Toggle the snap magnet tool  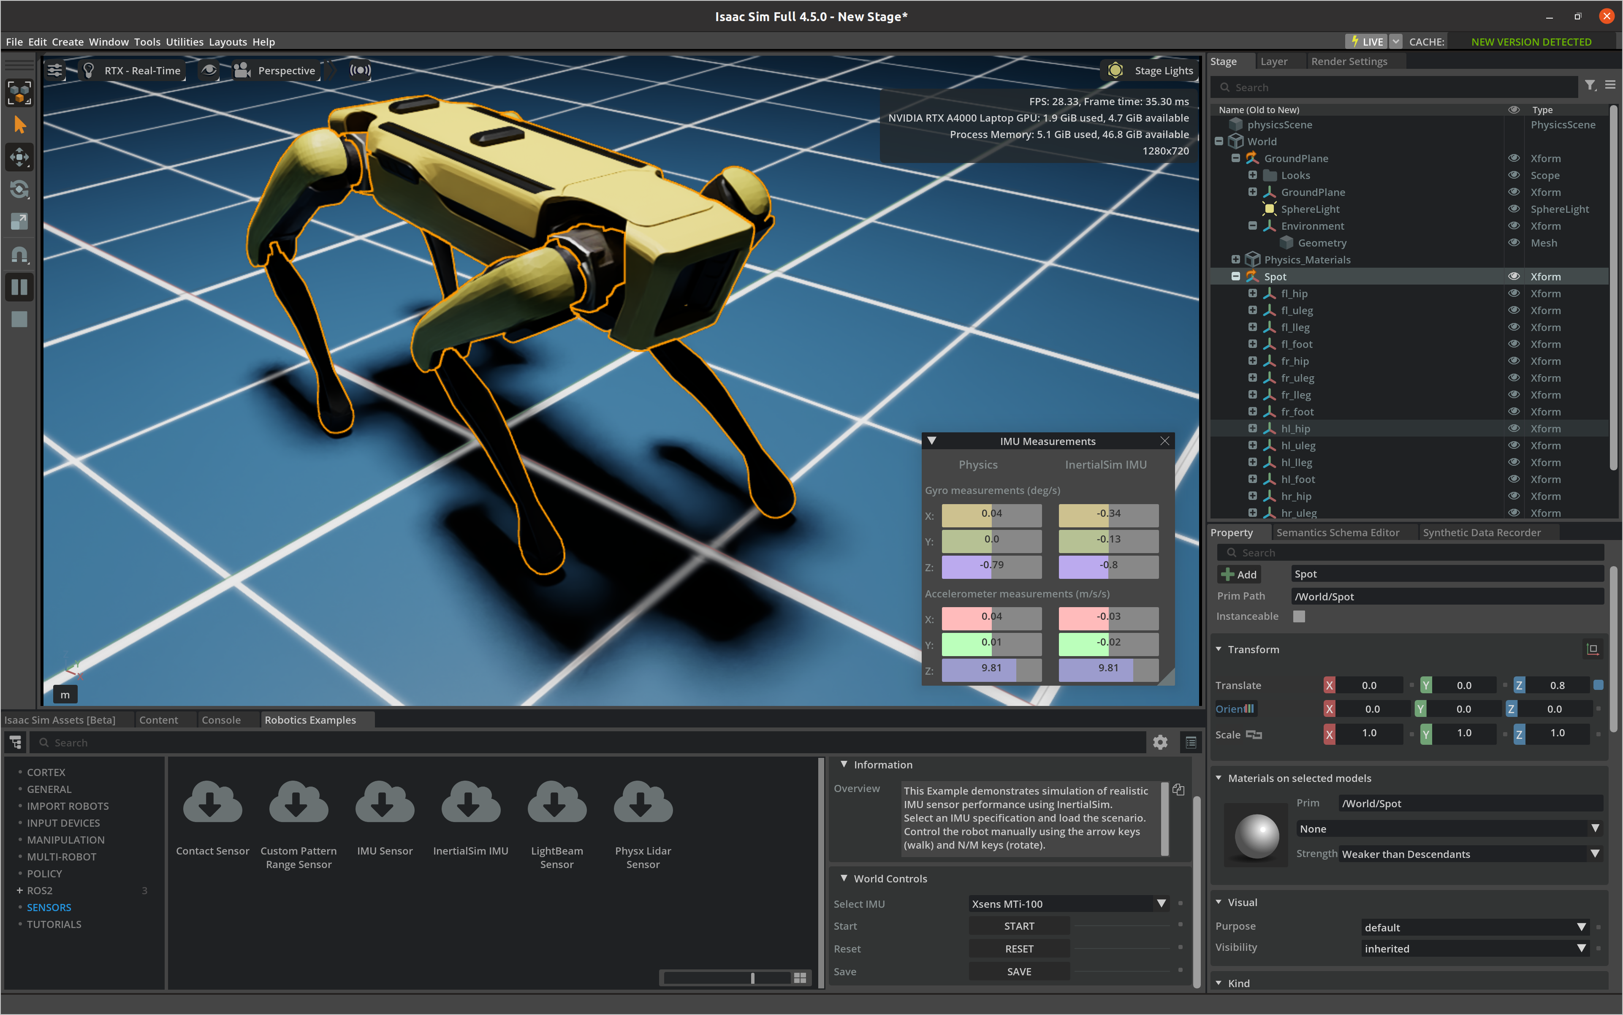pyautogui.click(x=19, y=255)
